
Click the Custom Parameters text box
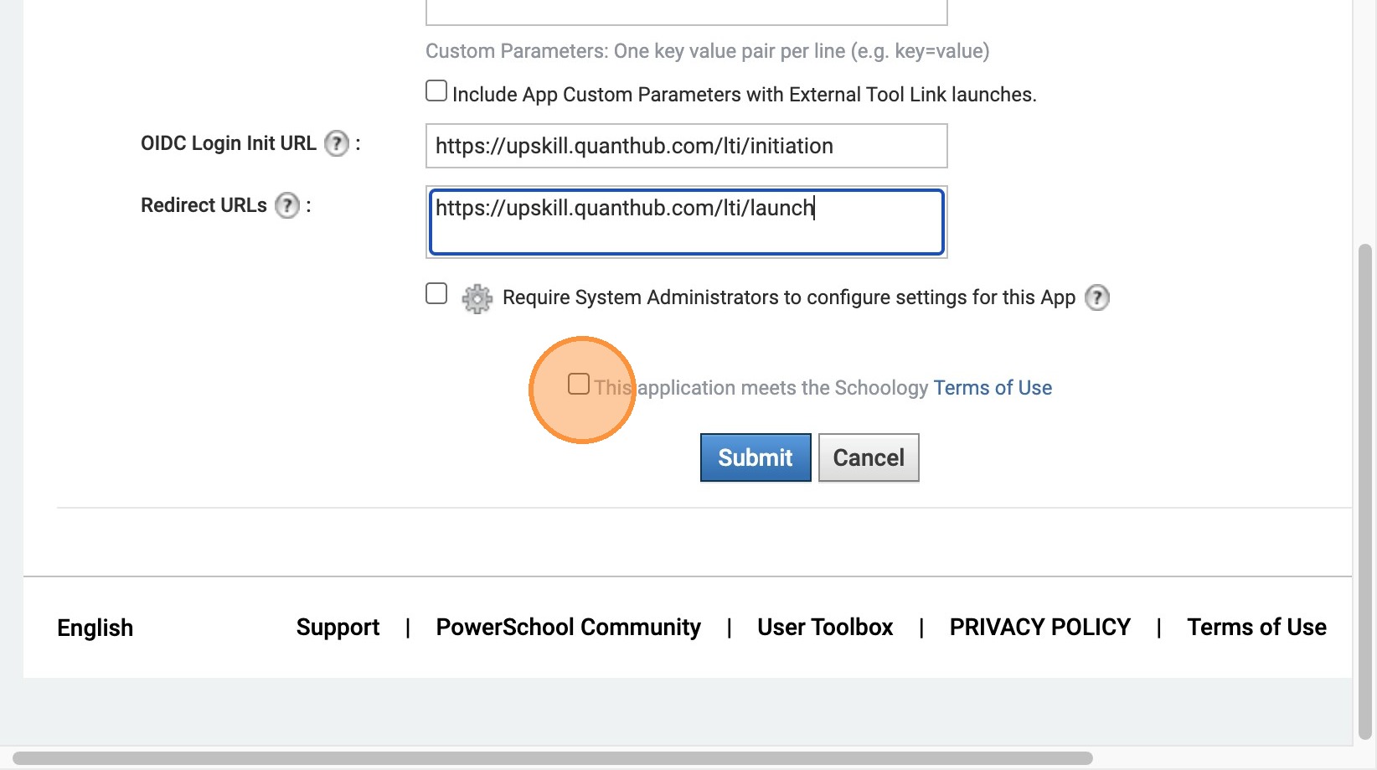686,12
